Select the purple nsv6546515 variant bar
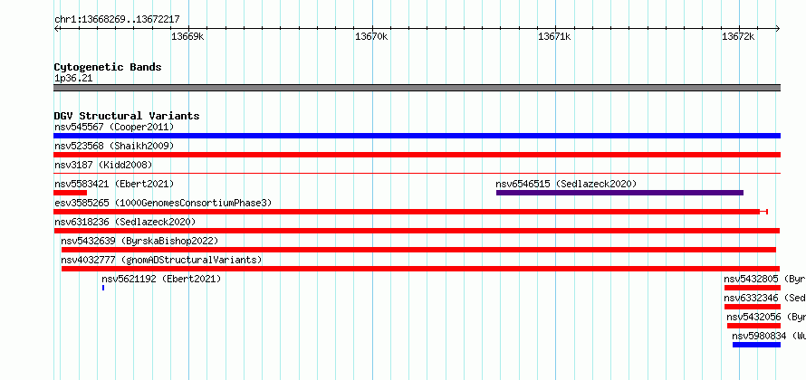The width and height of the screenshot is (806, 380). click(619, 193)
